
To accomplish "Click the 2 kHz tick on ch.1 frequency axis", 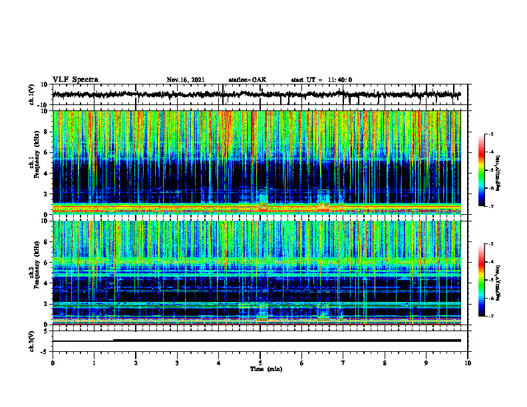I will point(47,194).
